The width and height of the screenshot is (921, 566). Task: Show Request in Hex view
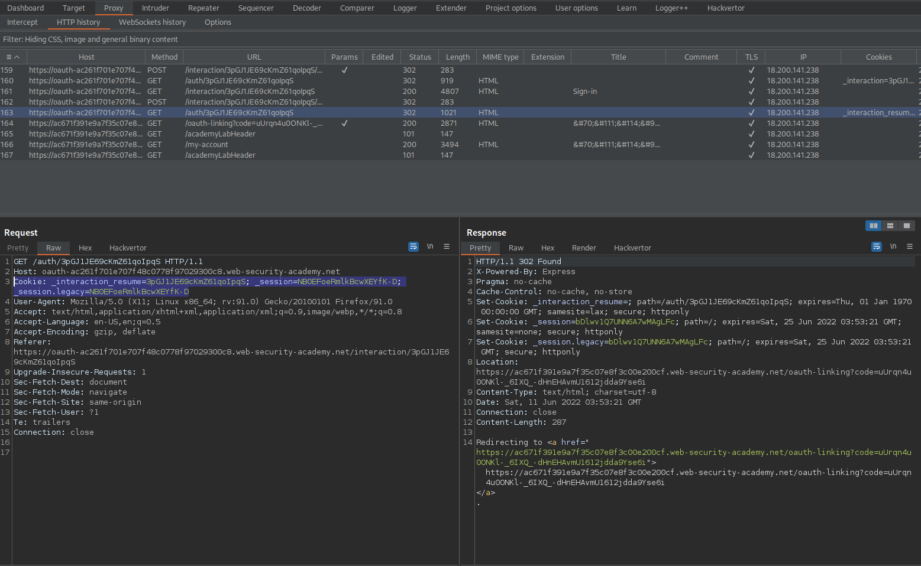tap(85, 248)
